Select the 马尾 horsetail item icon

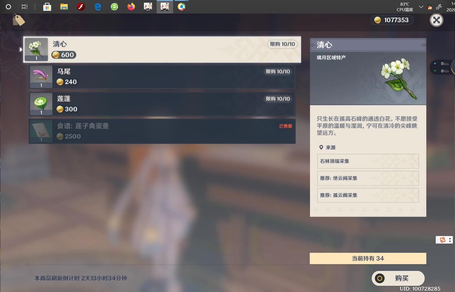tap(41, 76)
